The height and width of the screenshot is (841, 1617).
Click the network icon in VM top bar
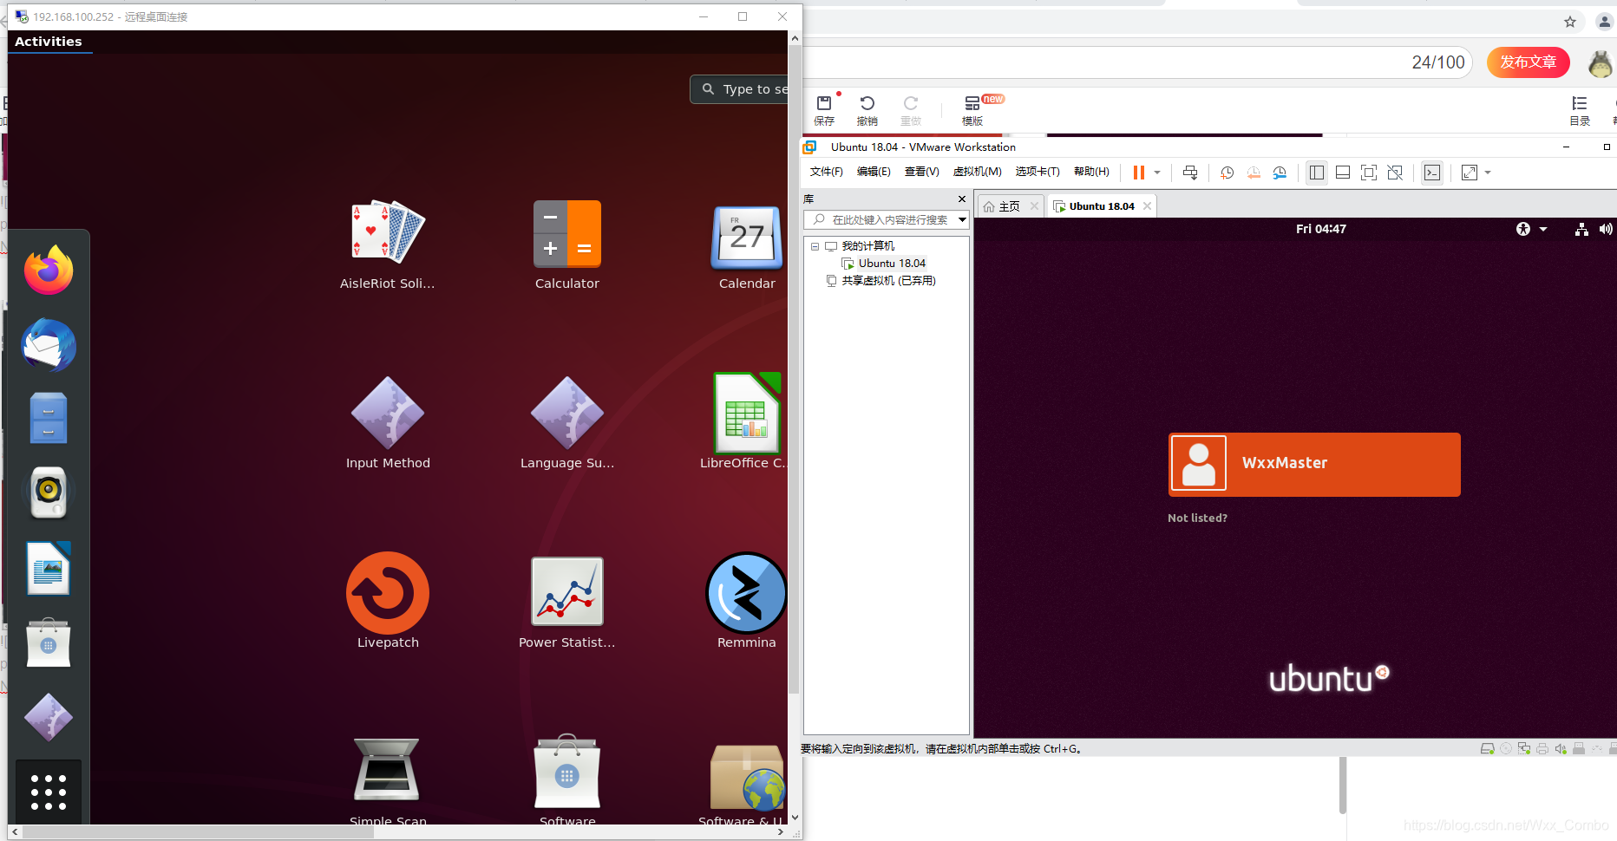[1581, 229]
